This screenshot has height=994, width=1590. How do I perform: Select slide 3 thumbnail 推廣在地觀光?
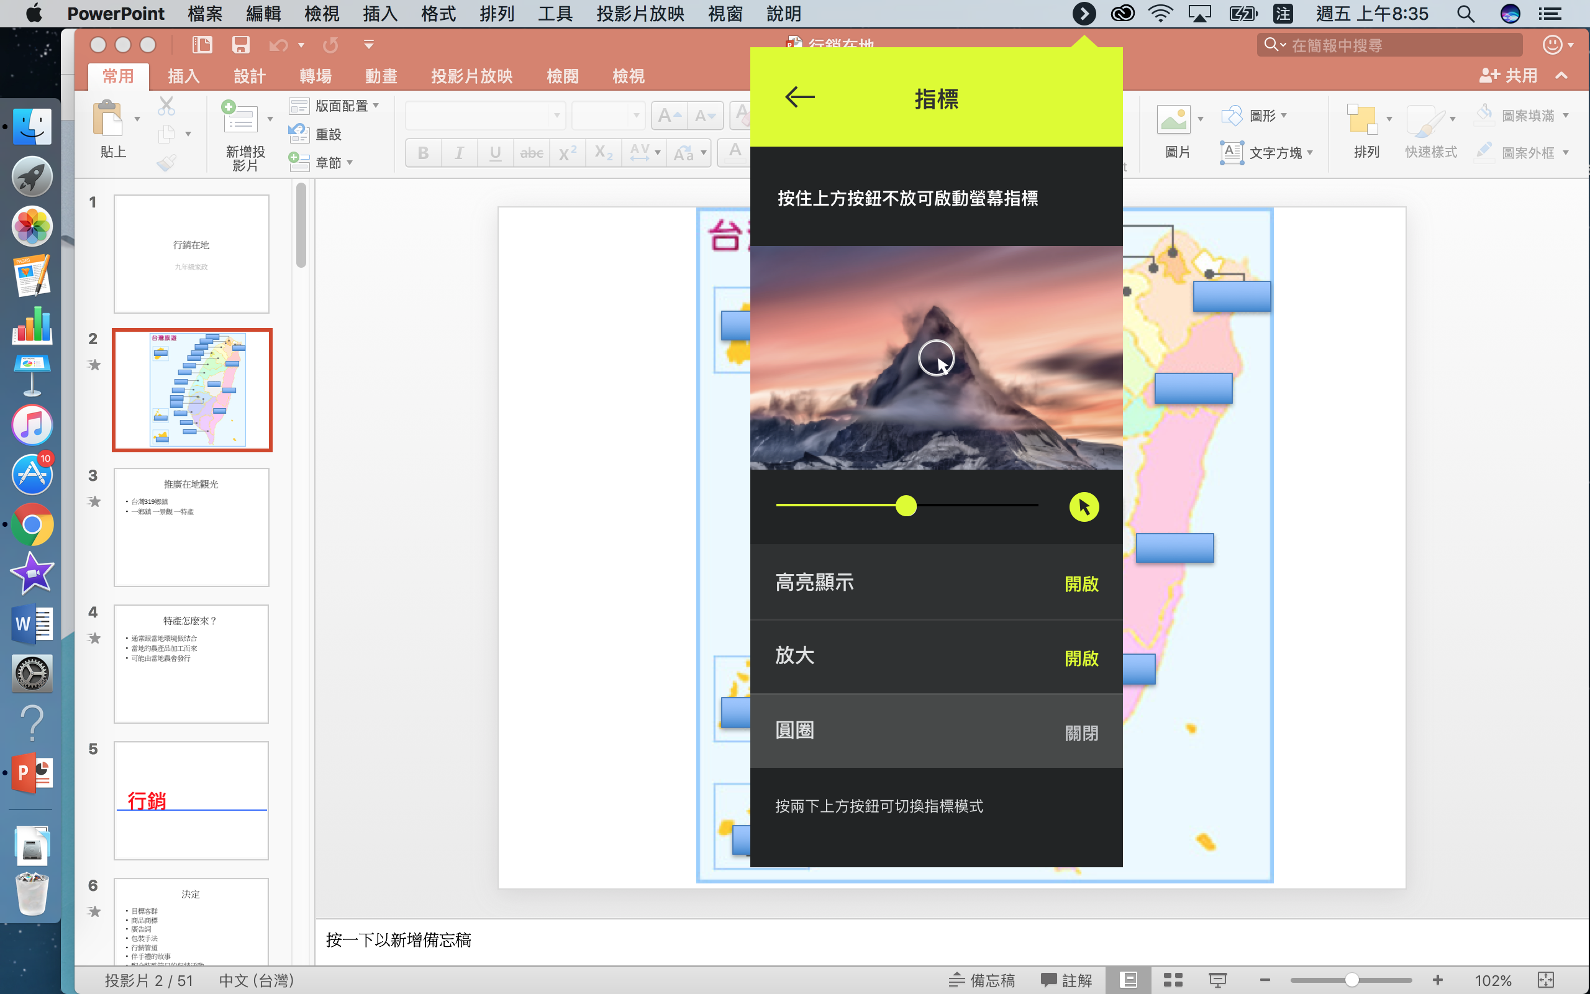191,527
